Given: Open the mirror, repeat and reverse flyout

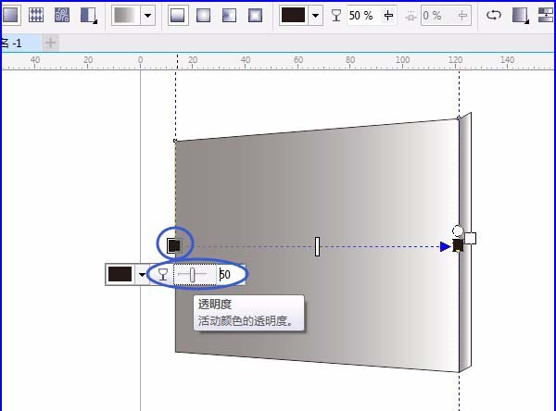Looking at the screenshot, I should [x=521, y=16].
